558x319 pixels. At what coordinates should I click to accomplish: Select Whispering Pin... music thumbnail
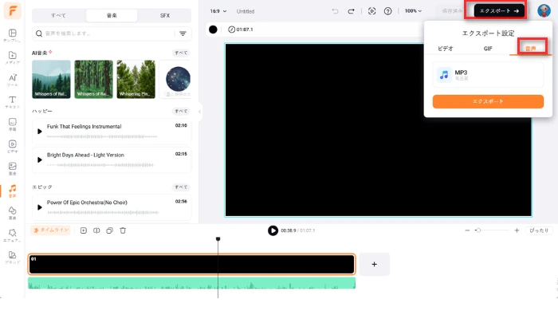pos(136,79)
